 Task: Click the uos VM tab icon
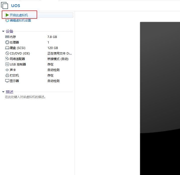pos(5,5)
